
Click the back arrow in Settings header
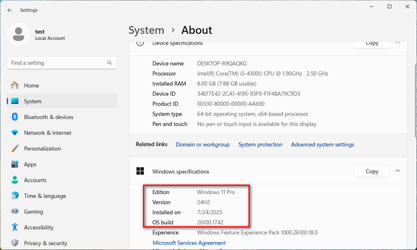pos(10,10)
